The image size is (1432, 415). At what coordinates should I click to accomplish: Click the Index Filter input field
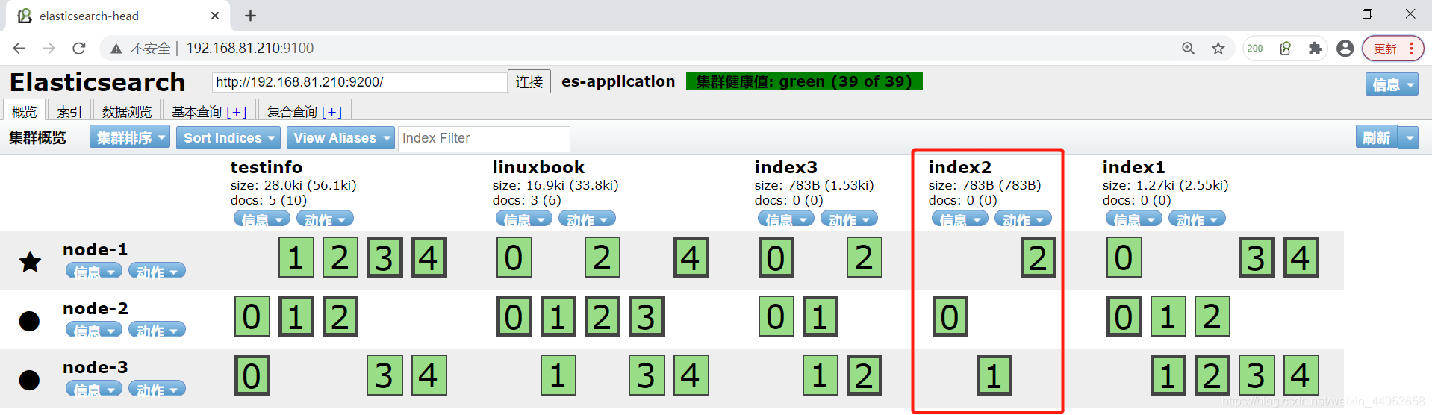point(484,138)
